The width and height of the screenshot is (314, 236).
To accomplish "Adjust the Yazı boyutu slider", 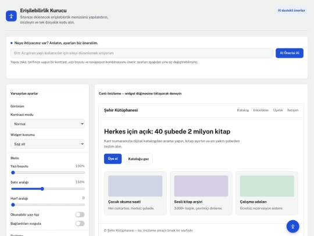I will pos(48,172).
